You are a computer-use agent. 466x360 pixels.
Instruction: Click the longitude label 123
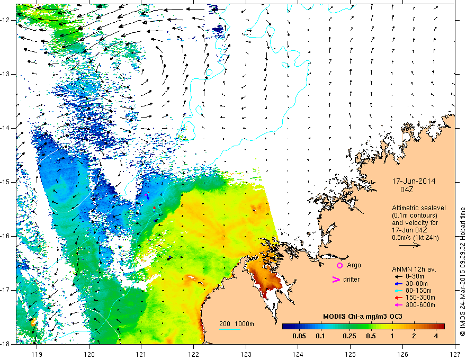click(246, 354)
